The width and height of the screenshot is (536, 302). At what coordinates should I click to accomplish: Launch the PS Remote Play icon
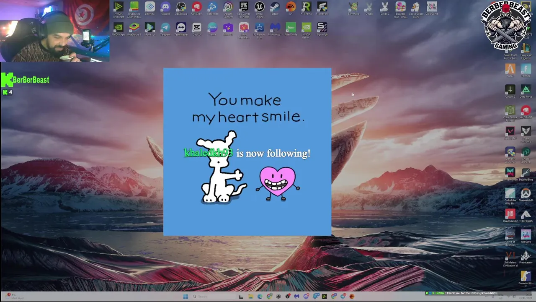point(259,31)
